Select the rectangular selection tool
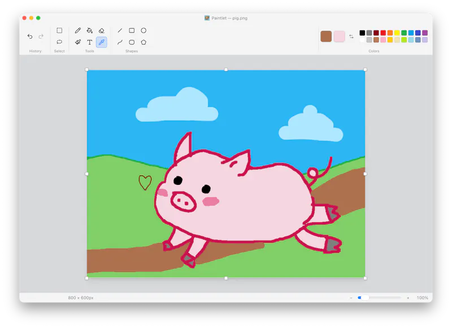This screenshot has height=328, width=452. 59,30
